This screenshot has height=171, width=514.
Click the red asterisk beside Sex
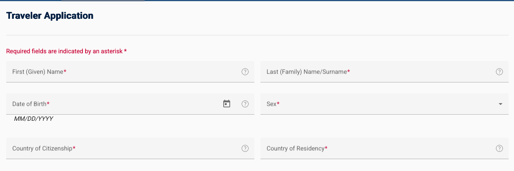click(278, 104)
